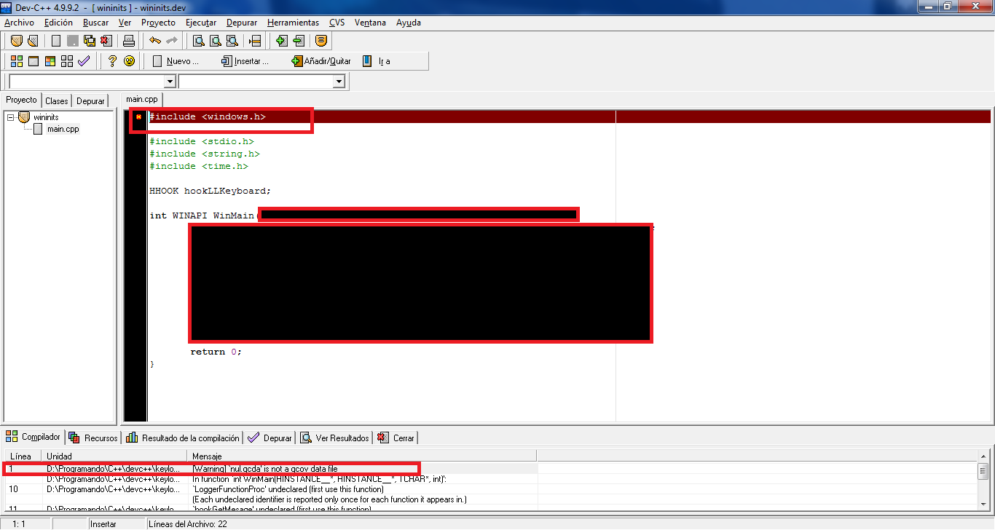Click the Insertar toolbar button
The height and width of the screenshot is (530, 995).
[x=245, y=61]
